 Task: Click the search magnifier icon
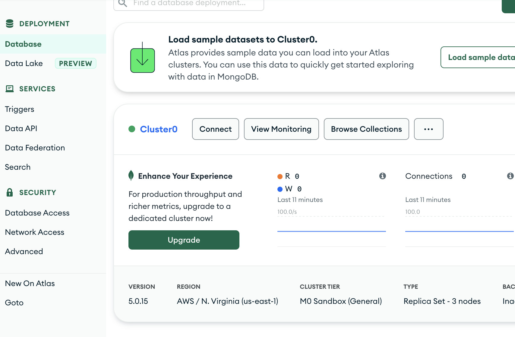tap(122, 3)
